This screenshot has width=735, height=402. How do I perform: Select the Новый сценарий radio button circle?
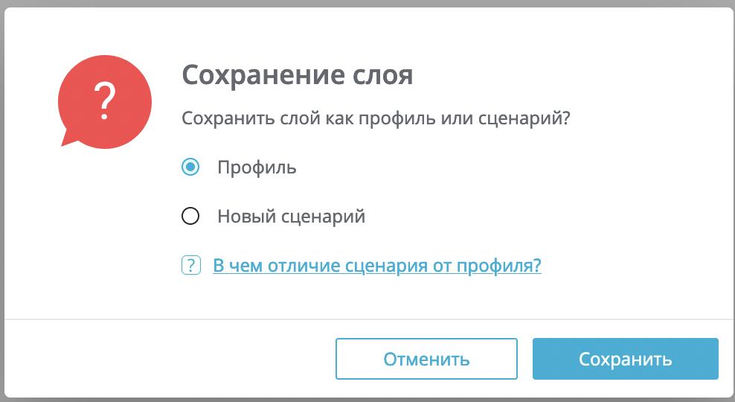pyautogui.click(x=190, y=216)
